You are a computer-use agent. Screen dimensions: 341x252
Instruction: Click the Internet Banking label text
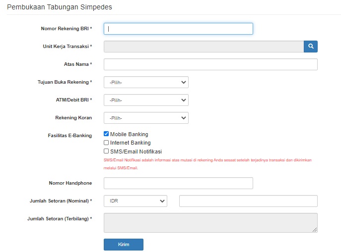point(130,143)
